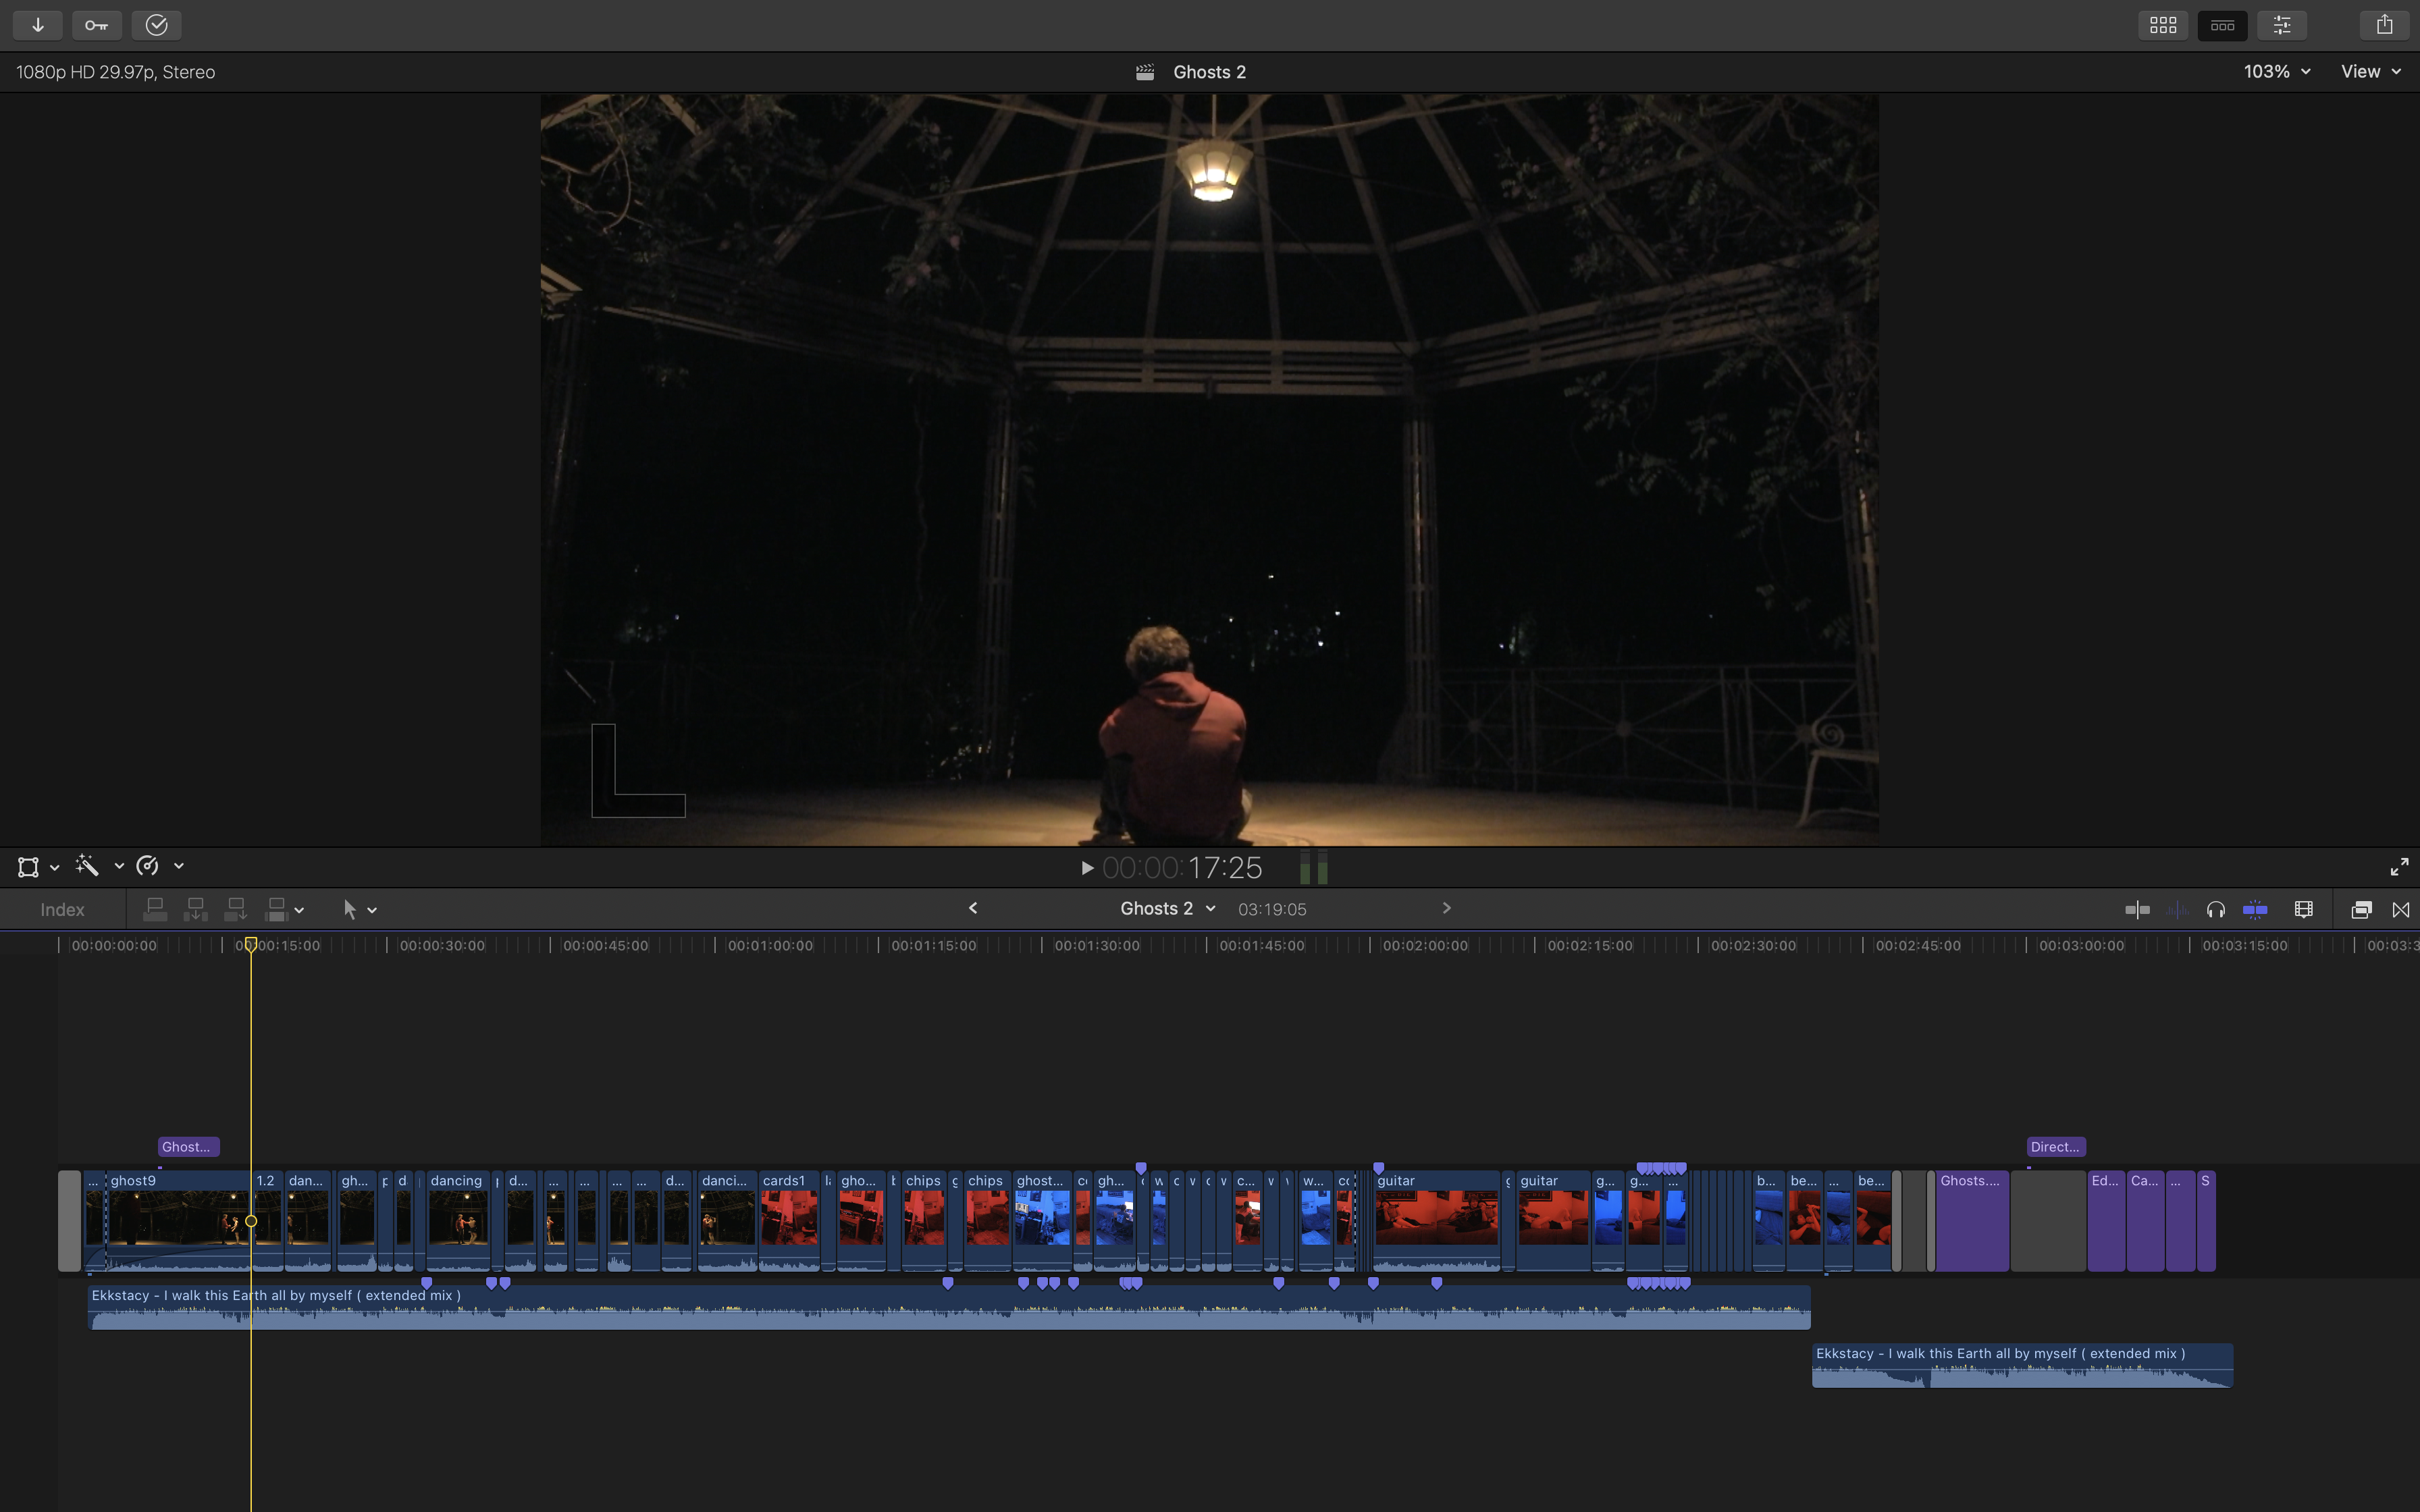Viewport: 2420px width, 1512px height.
Task: Append clip to storyline button
Action: tap(236, 909)
